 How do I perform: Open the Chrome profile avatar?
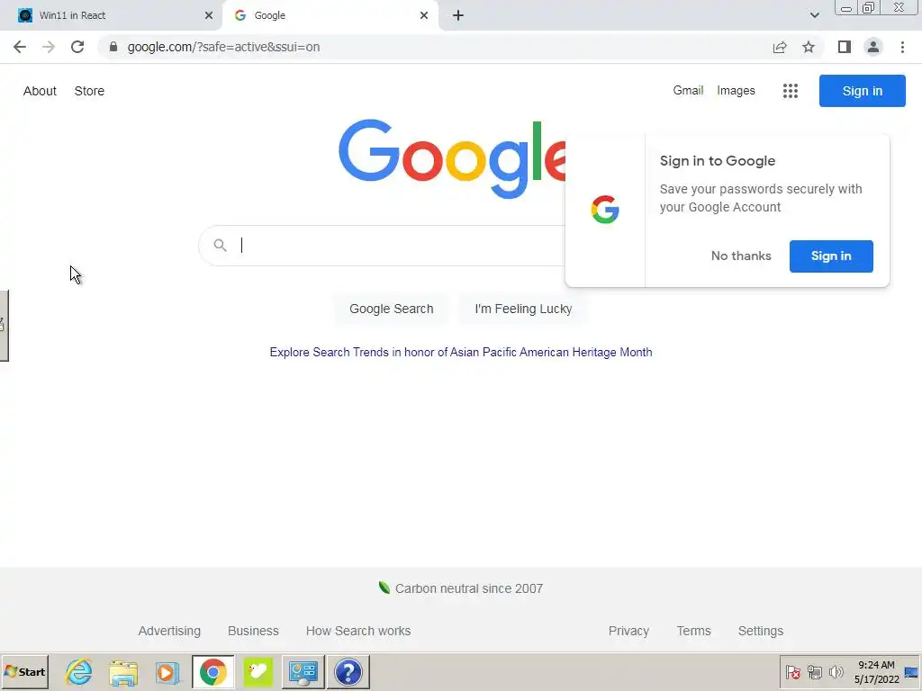click(873, 47)
